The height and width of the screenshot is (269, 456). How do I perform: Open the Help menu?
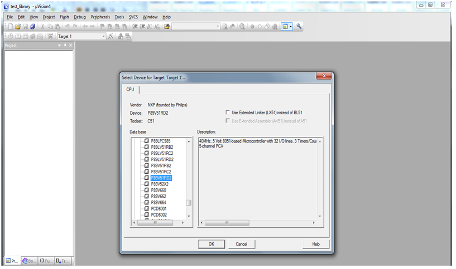166,17
